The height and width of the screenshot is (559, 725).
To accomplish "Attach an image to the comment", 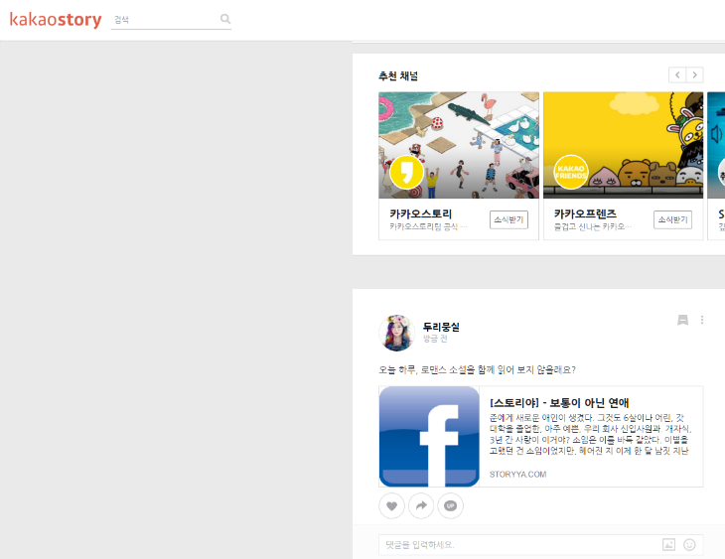I will 668,545.
